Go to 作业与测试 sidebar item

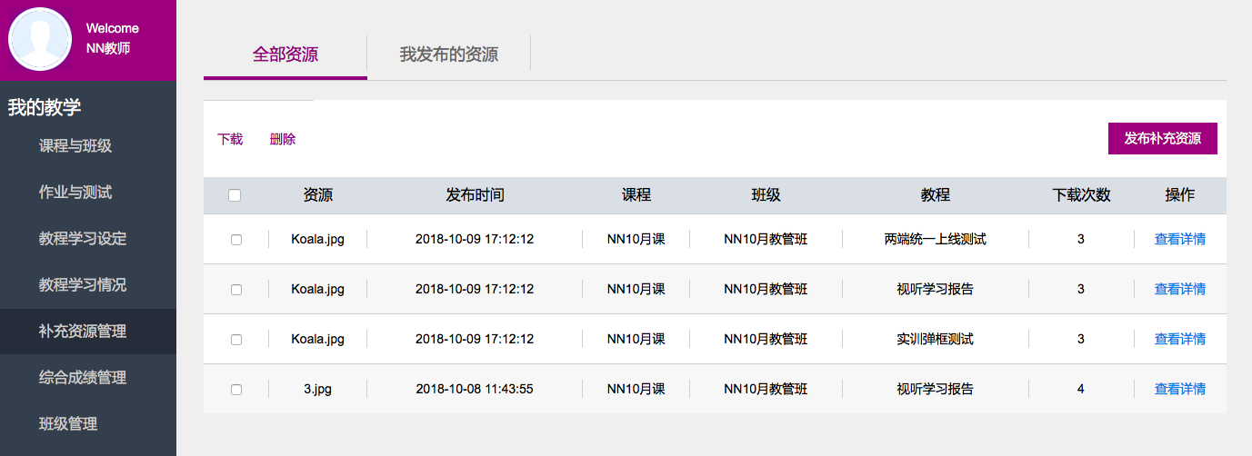click(x=75, y=193)
